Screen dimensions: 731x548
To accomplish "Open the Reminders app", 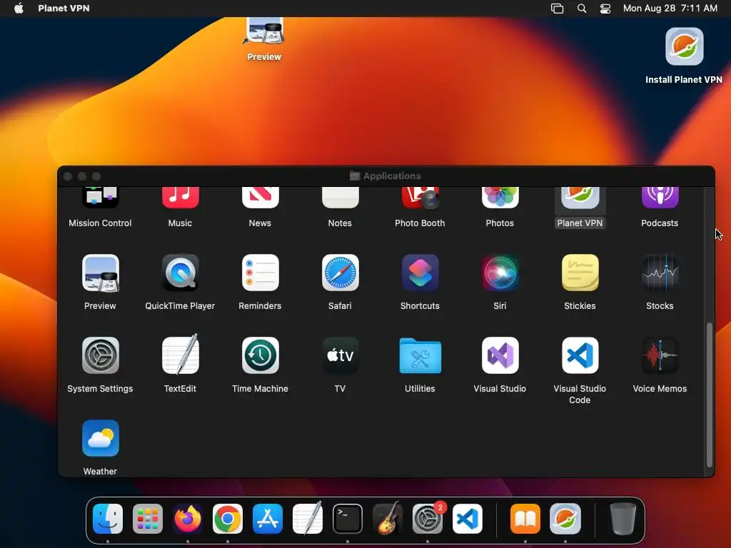I will pos(260,273).
